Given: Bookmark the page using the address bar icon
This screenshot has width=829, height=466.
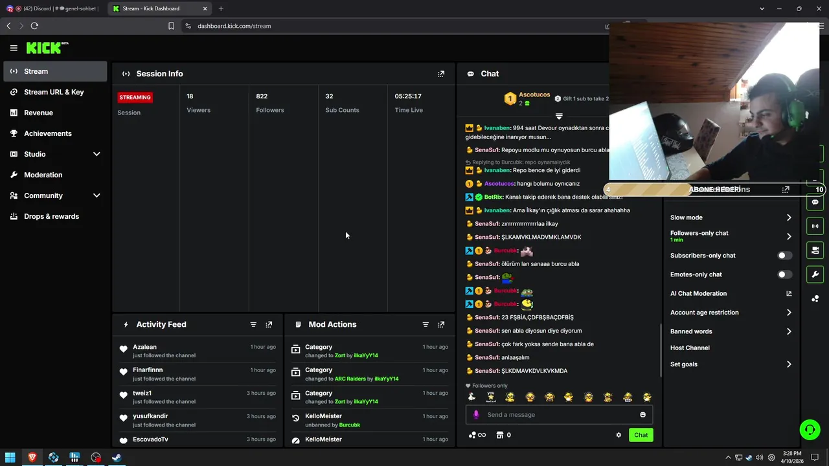Looking at the screenshot, I should click(x=171, y=26).
